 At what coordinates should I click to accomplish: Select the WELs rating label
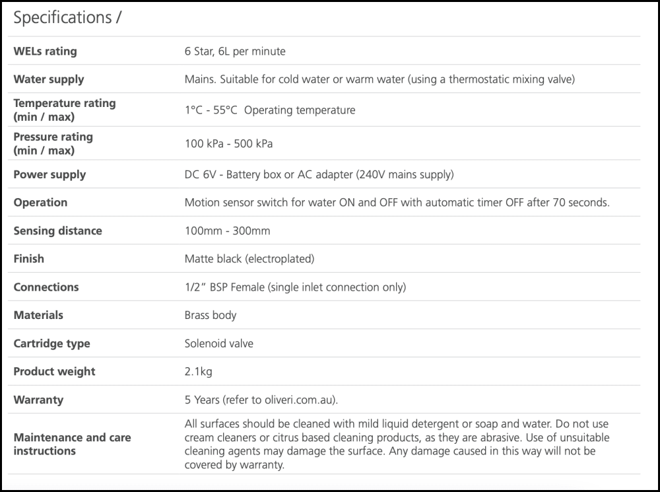(45, 51)
